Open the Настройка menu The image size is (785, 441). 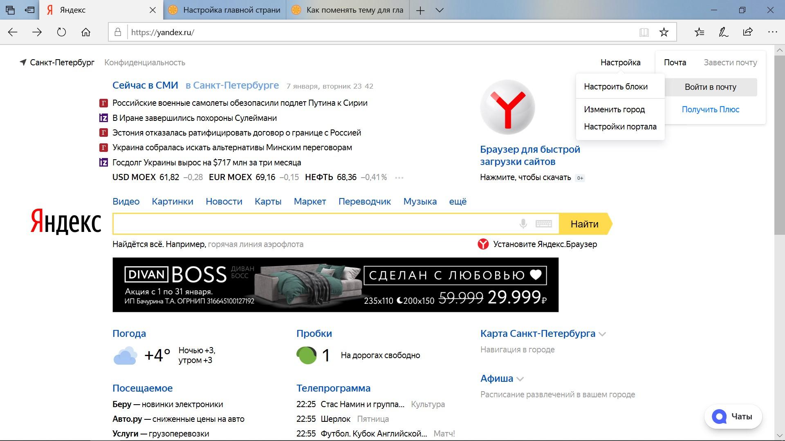(x=620, y=62)
